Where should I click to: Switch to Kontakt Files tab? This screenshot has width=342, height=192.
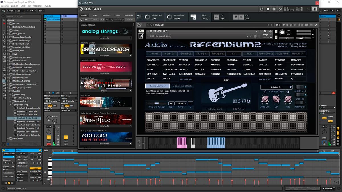(x=95, y=15)
